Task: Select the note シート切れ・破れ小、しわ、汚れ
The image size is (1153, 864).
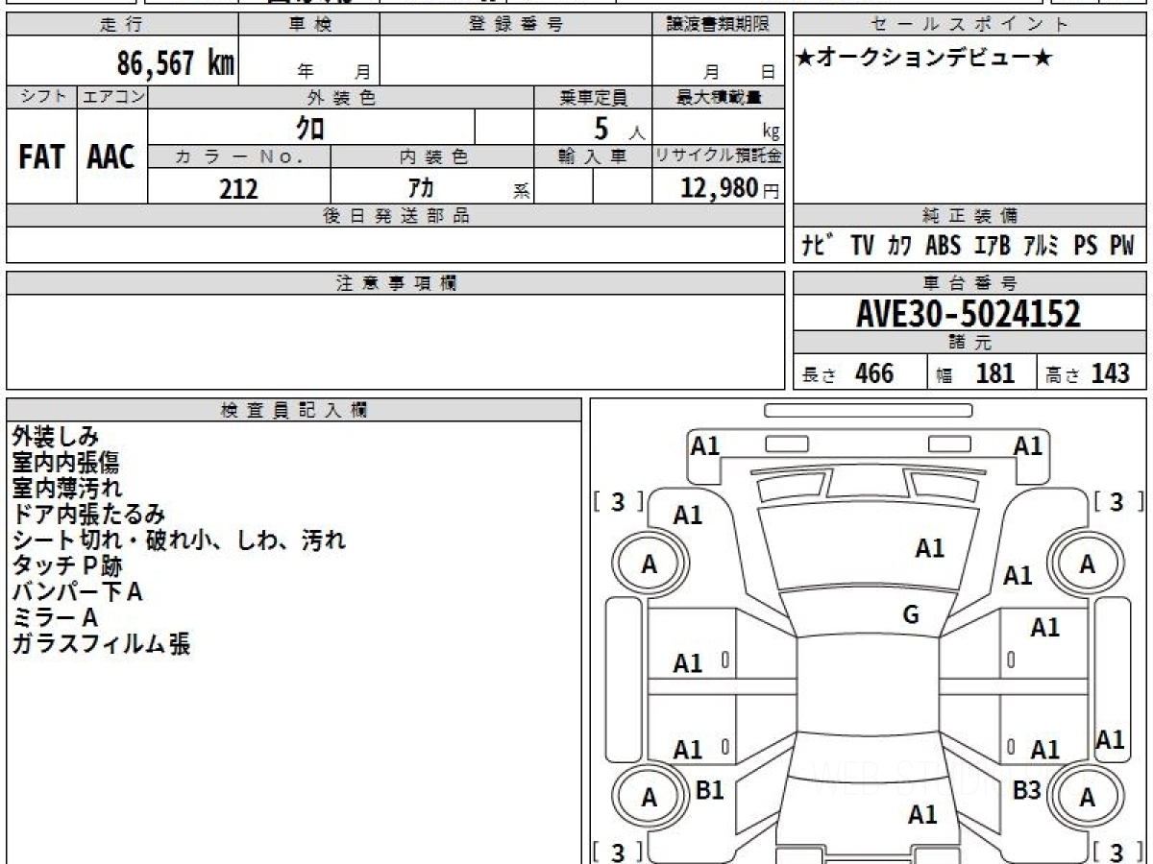Action: pos(179,540)
